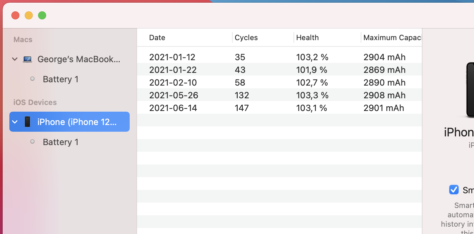474x234 pixels.
Task: Sort by the Cycles column header
Action: point(246,37)
